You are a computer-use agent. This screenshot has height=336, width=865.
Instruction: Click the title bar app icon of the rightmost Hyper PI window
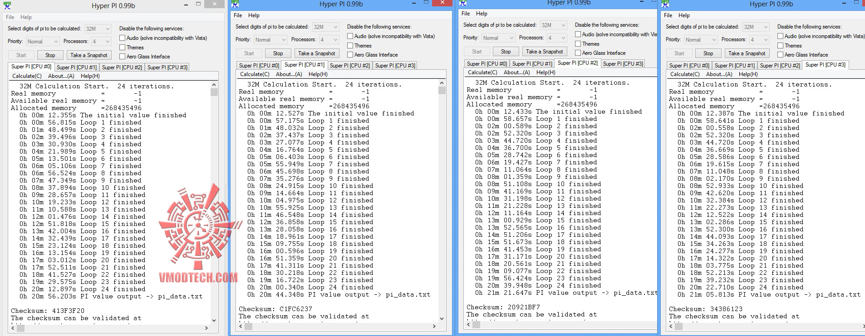coord(665,4)
